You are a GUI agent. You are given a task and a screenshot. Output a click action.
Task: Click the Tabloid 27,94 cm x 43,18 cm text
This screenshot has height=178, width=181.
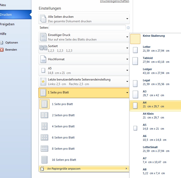(156, 60)
